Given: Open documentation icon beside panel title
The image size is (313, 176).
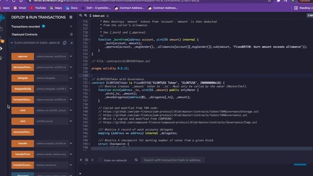Looking at the screenshot, I should coord(71,18).
